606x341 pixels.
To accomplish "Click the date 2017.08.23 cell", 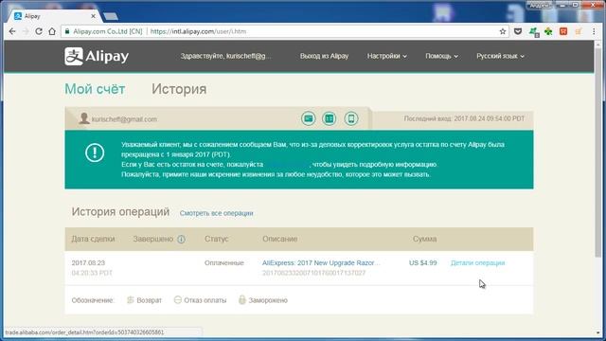I will [88, 263].
